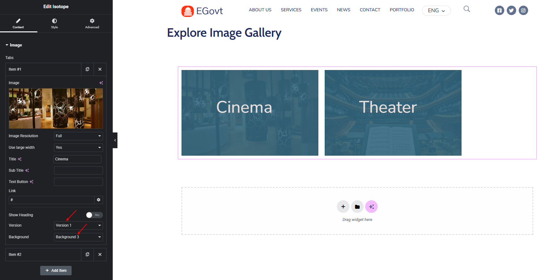541x280 pixels.
Task: Click the Link URL field
Action: coord(51,200)
